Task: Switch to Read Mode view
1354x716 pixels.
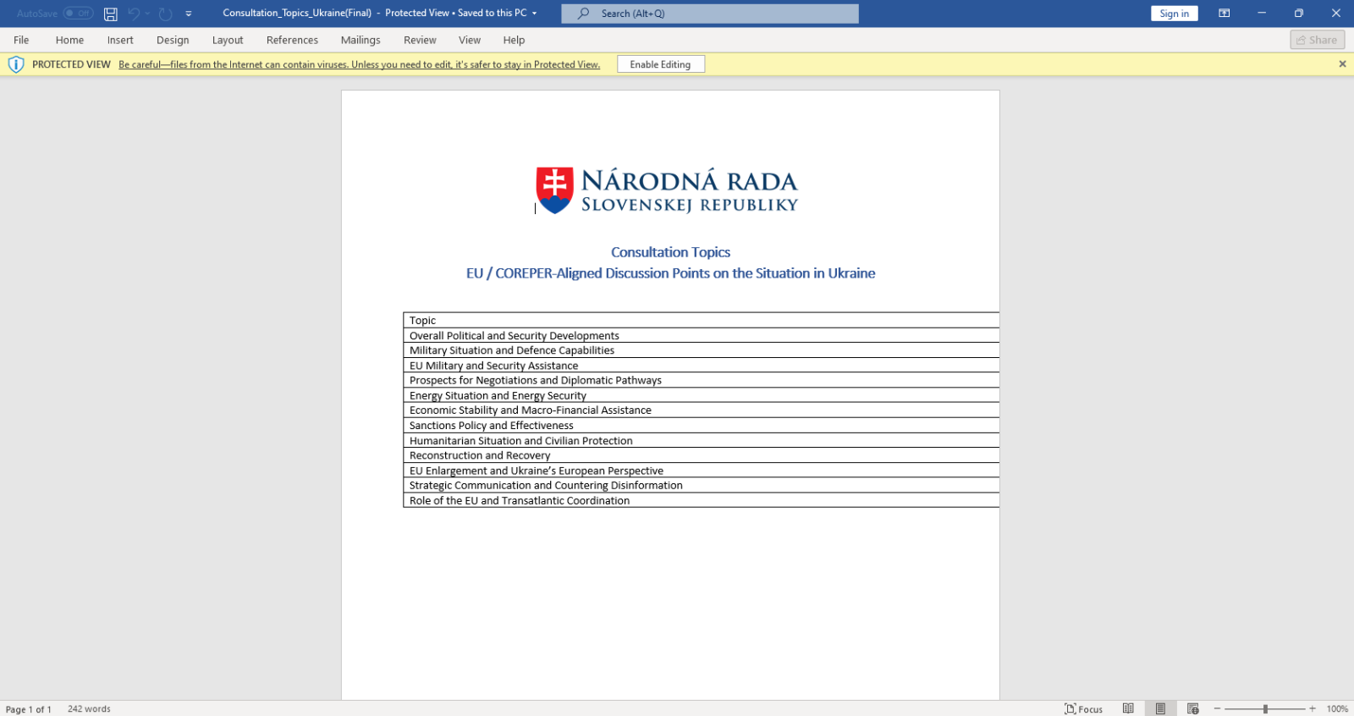Action: (1128, 708)
